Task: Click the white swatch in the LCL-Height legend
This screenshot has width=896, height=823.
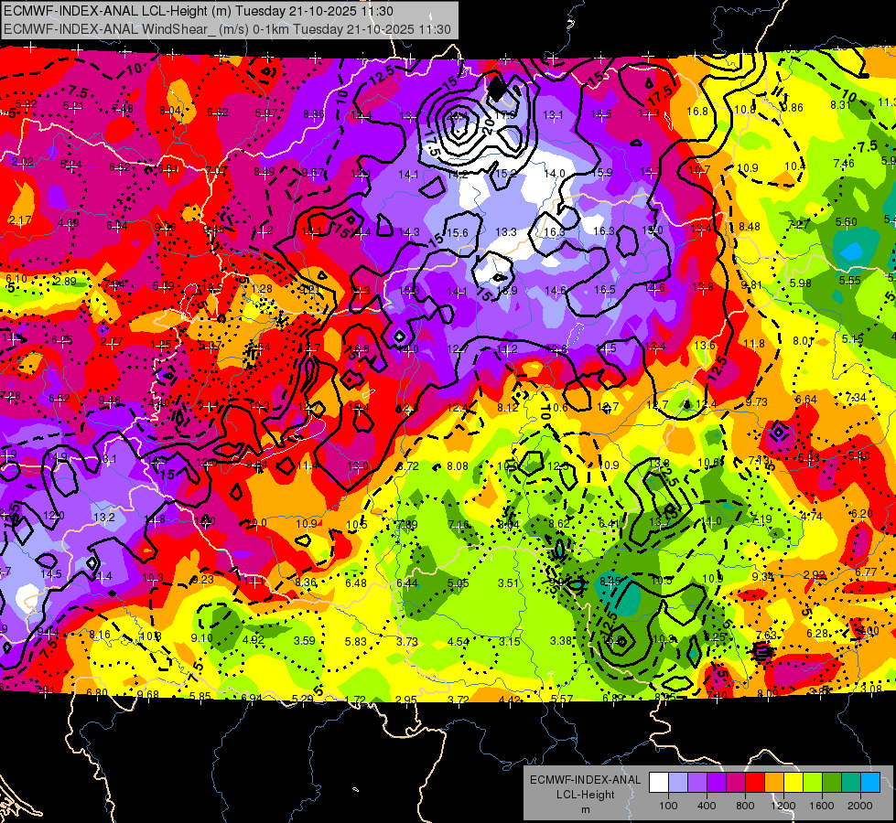Action: (659, 782)
